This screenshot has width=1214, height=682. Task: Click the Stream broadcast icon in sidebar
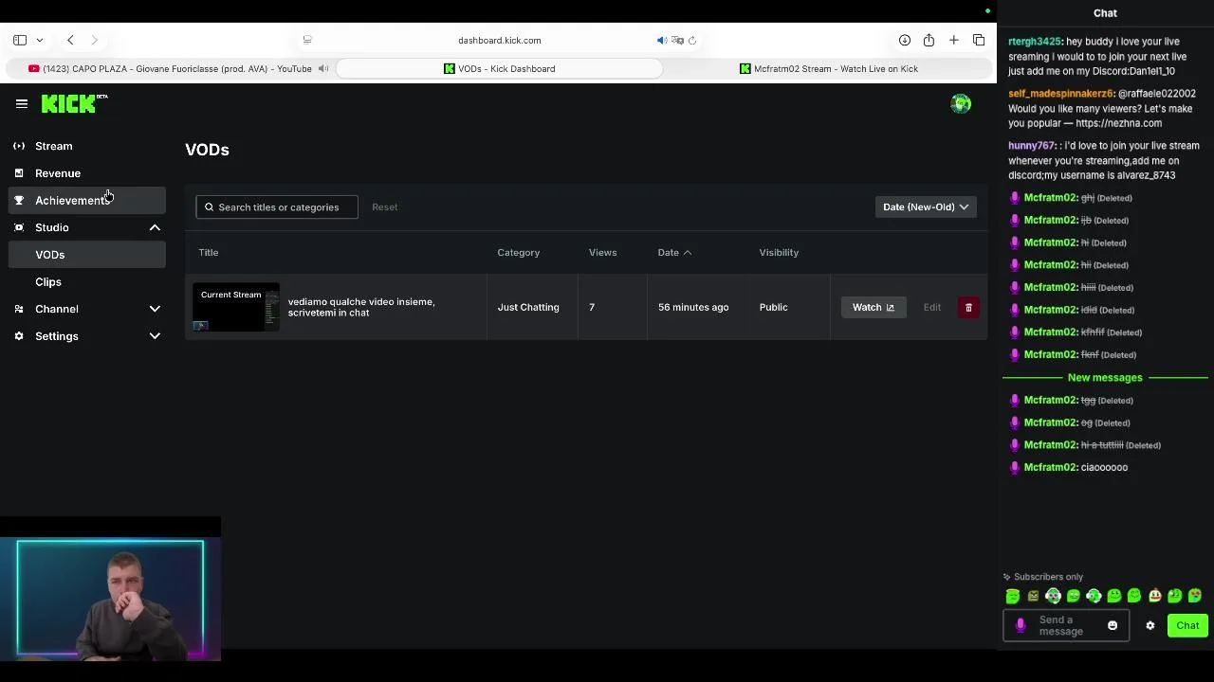(x=19, y=146)
